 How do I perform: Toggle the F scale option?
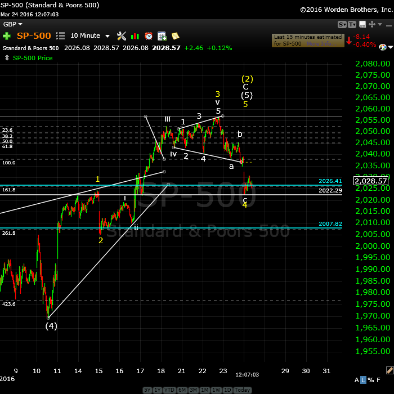[378, 380]
